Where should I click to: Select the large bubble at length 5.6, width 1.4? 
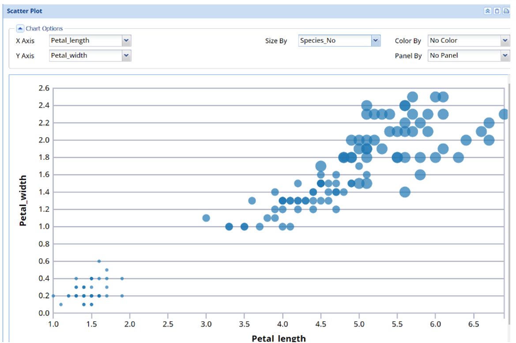[405, 192]
